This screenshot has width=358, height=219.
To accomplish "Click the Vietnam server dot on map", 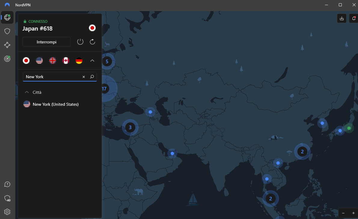I will [x=278, y=163].
